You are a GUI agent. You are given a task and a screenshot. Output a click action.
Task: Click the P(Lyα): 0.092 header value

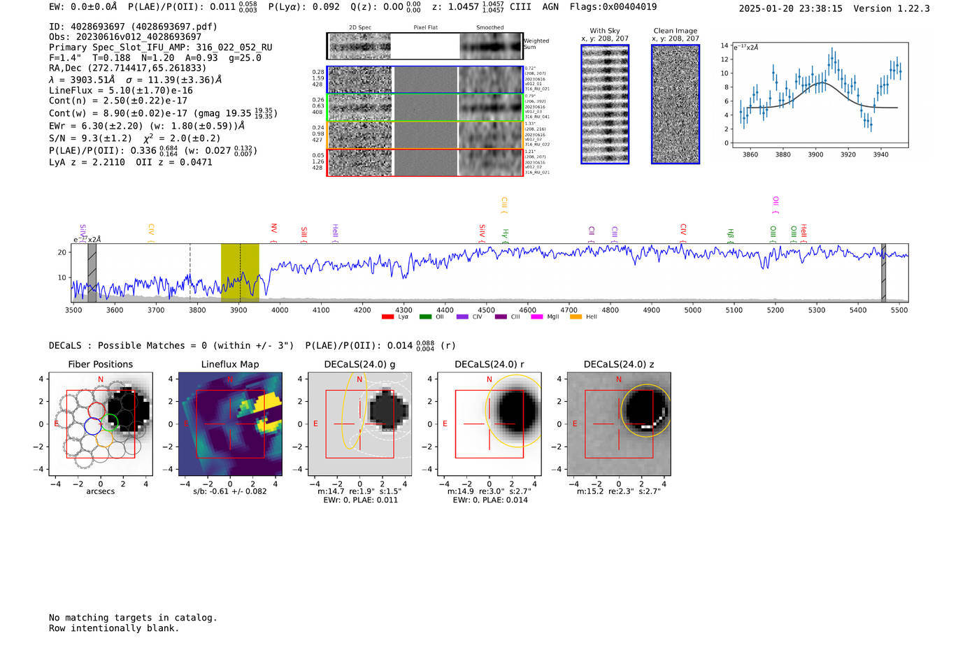click(303, 7)
